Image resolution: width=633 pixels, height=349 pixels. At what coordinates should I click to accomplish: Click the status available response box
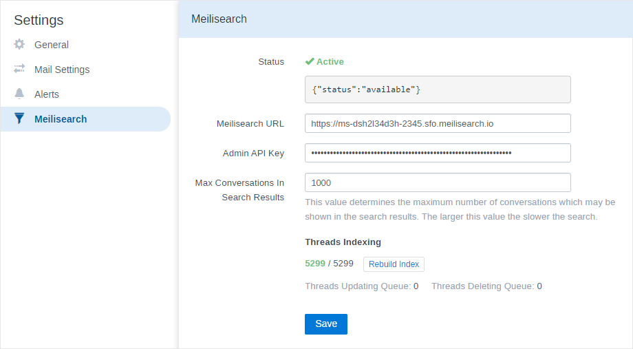pos(438,89)
